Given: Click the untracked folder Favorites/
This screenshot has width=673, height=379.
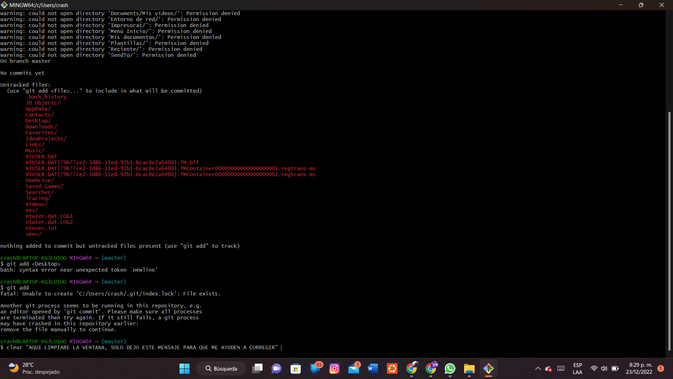Looking at the screenshot, I should 41,133.
